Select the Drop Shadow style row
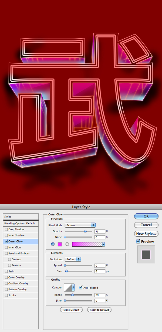Screen dimensions: 162x332 (21, 230)
